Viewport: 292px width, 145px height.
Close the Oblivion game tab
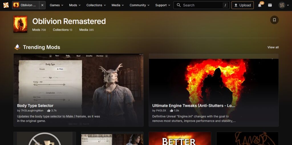[42, 5]
